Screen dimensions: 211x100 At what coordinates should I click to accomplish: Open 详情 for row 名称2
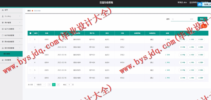(183, 47)
